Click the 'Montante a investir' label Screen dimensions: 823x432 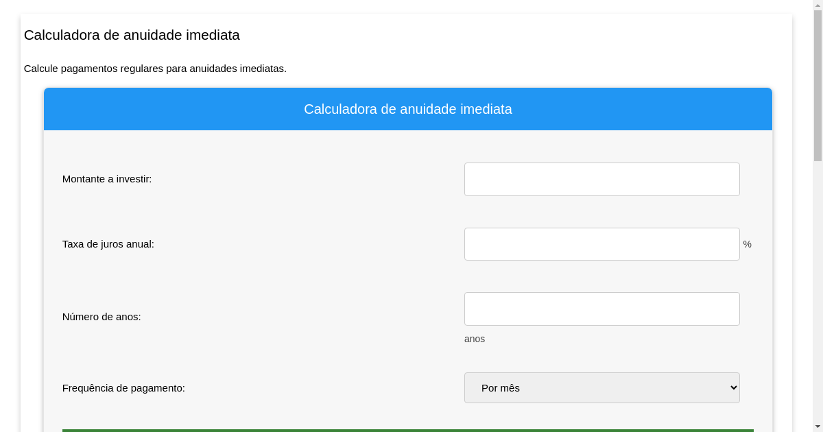tap(107, 179)
